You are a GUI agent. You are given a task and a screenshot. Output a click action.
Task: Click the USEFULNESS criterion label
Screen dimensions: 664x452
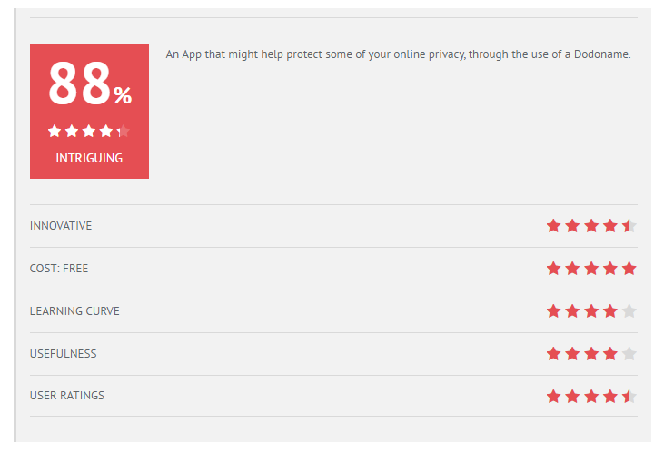(x=63, y=353)
